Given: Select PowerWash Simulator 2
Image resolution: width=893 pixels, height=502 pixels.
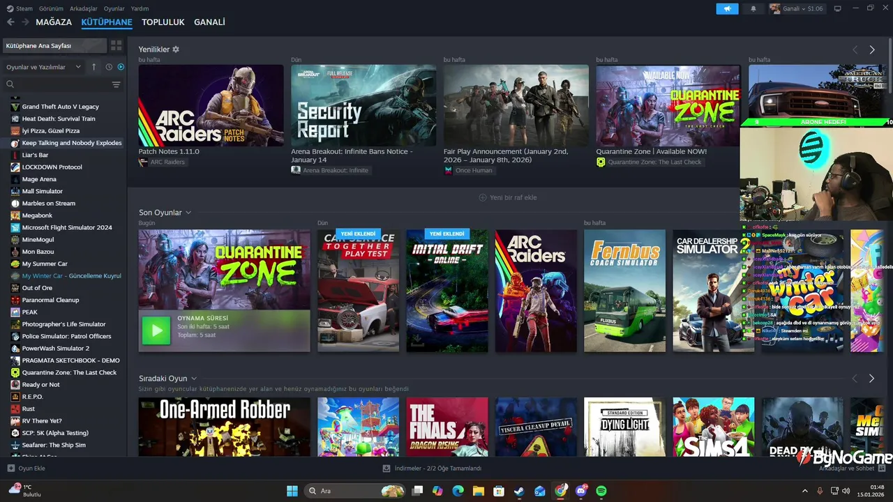Looking at the screenshot, I should [x=55, y=349].
